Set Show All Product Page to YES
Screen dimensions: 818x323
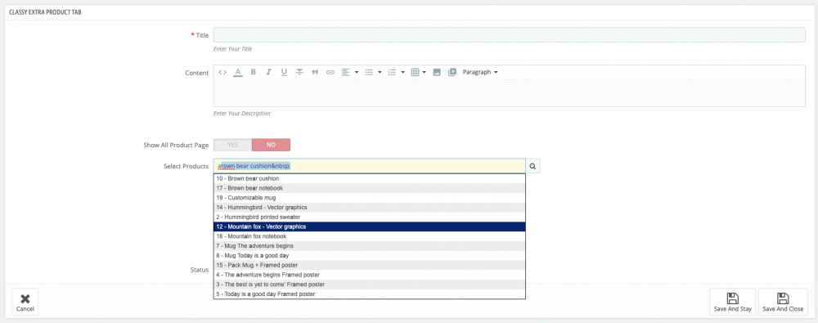click(x=232, y=145)
